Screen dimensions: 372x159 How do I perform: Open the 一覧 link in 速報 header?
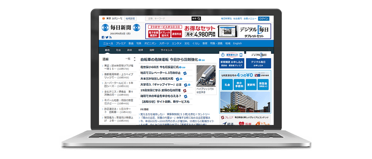(x=128, y=59)
